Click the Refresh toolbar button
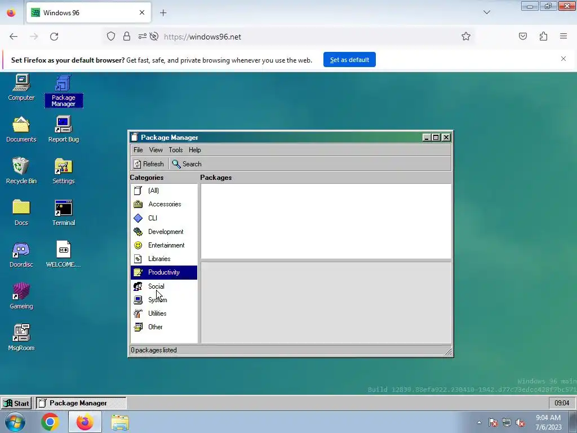577x433 pixels. (149, 164)
